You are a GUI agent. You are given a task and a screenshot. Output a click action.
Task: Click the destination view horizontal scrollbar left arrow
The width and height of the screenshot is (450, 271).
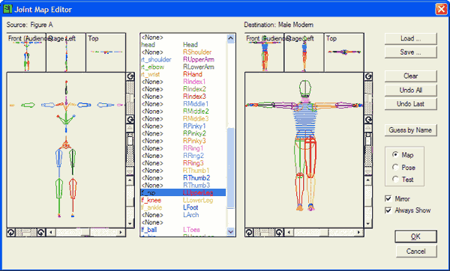[x=289, y=232]
